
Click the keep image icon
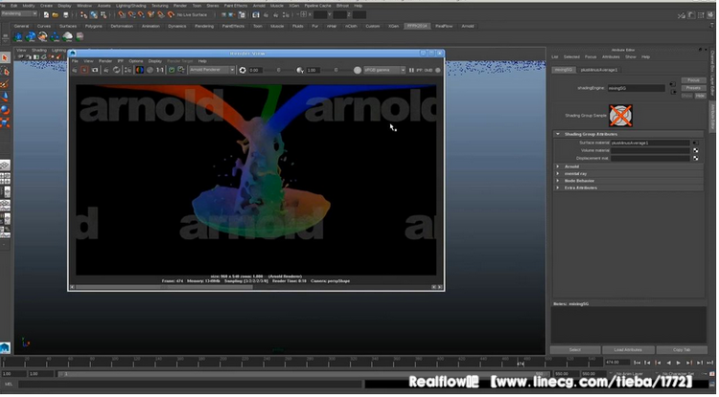point(172,70)
